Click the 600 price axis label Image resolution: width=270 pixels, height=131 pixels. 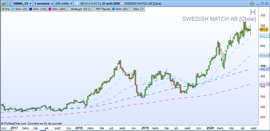pos(263,46)
